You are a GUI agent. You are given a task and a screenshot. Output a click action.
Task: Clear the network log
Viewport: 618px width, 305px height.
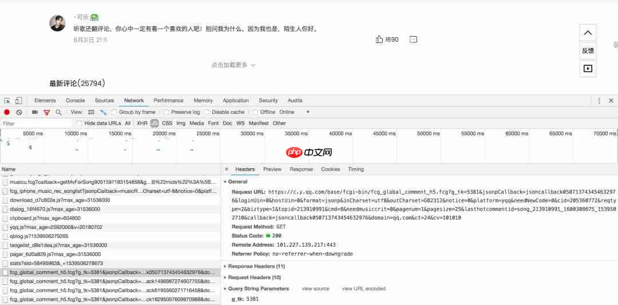pos(19,112)
